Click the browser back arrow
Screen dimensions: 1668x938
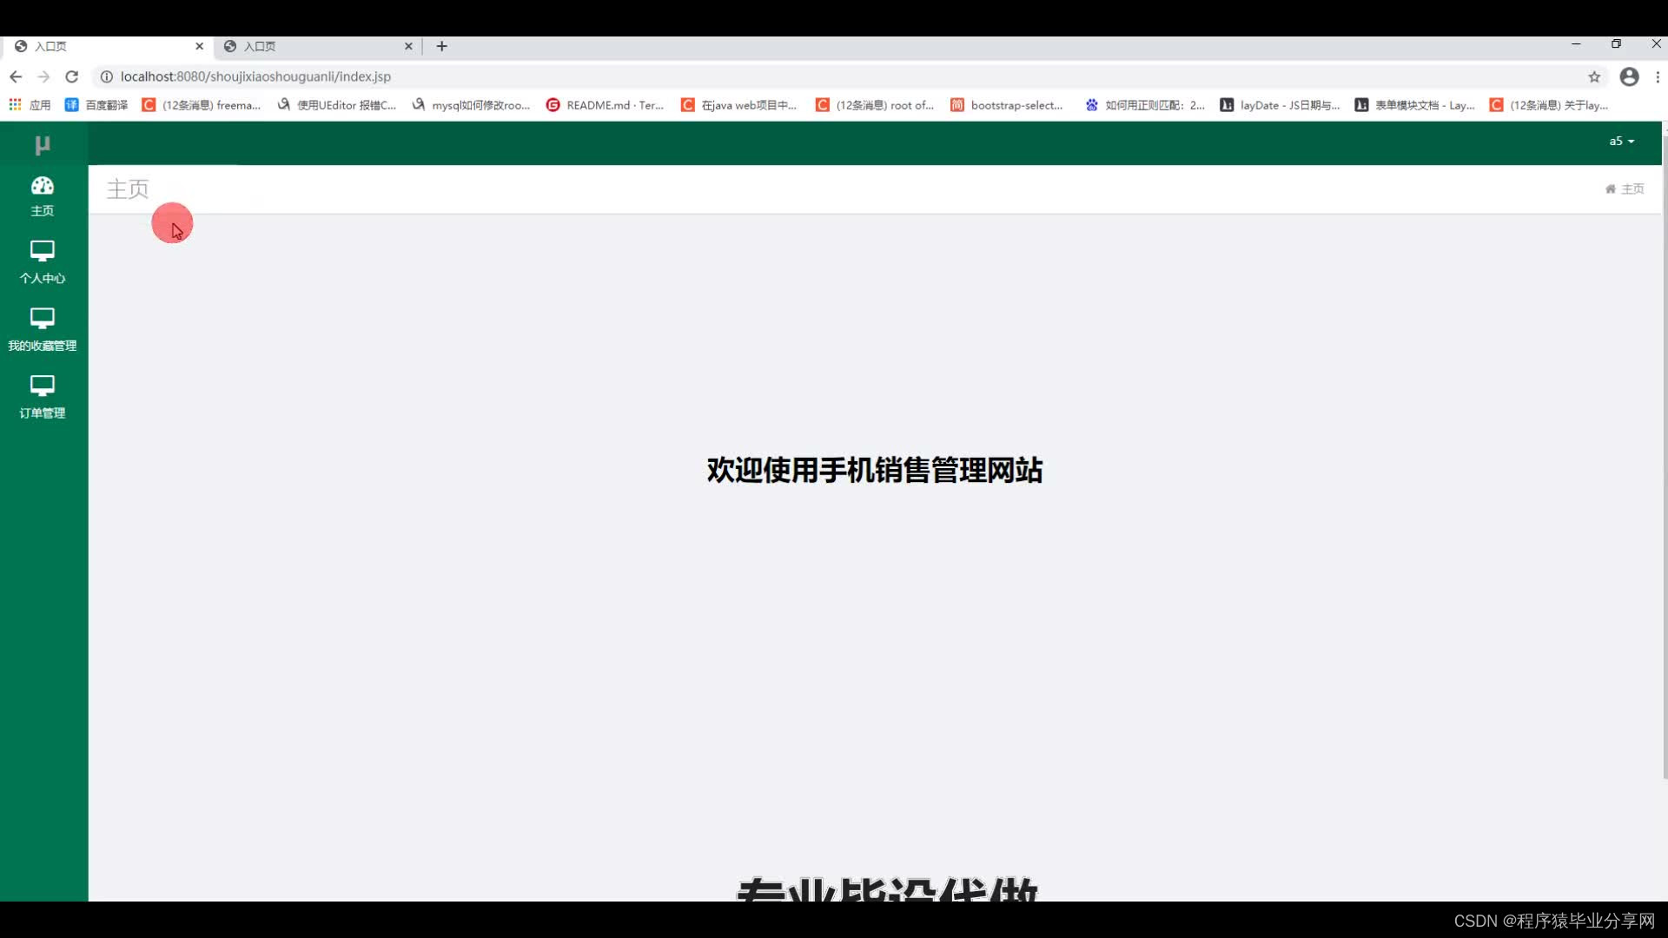coord(16,76)
